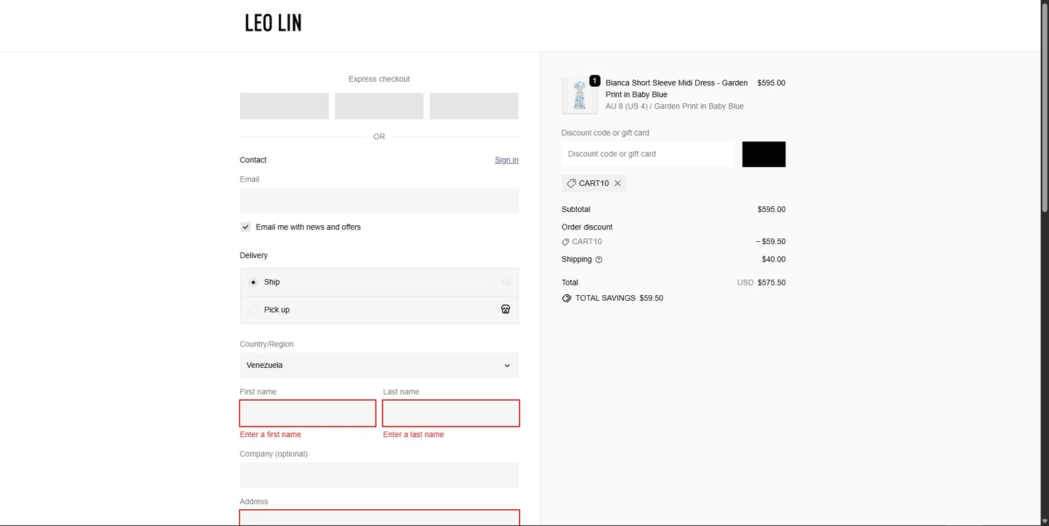Click the 'Enter a last name' error text
The height and width of the screenshot is (526, 1049).
pos(413,434)
